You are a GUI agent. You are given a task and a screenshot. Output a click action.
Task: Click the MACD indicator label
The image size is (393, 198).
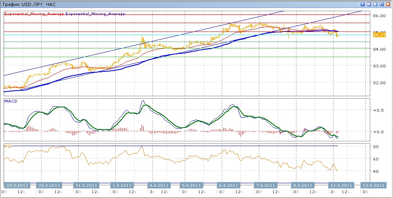point(11,101)
